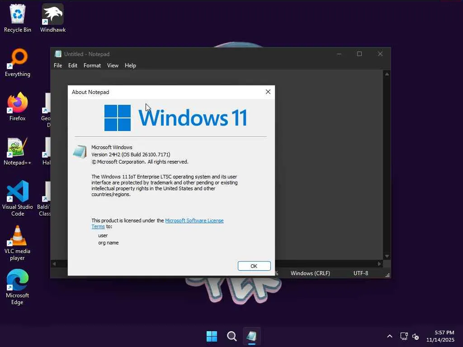The height and width of the screenshot is (347, 463).
Task: Show hidden system tray icons chevron
Action: coord(389,336)
